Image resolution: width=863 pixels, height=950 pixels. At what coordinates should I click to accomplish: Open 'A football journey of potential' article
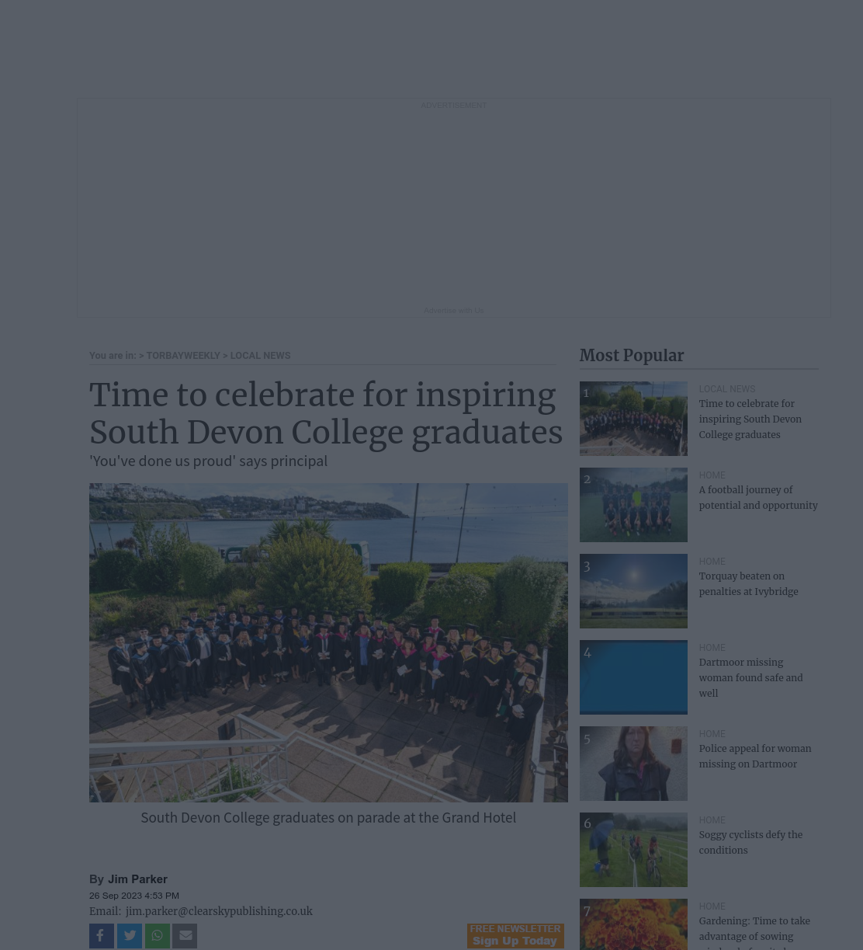click(x=758, y=497)
